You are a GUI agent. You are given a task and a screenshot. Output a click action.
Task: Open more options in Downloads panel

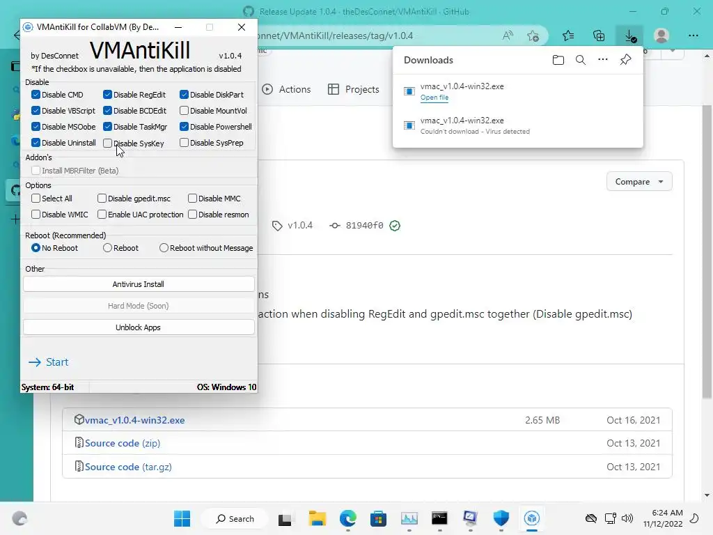click(603, 60)
